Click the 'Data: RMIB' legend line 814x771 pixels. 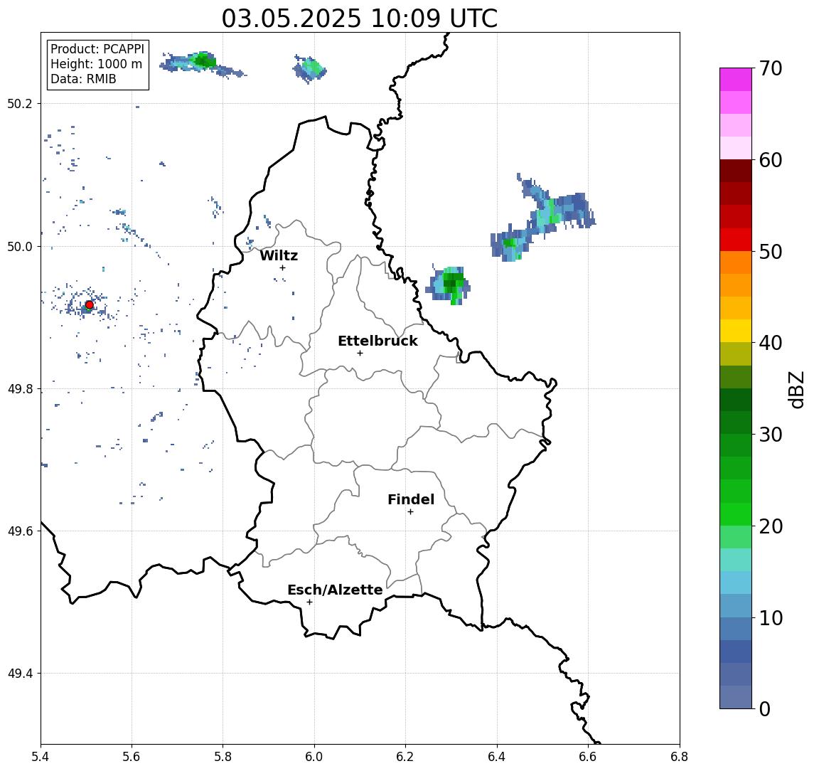coord(83,79)
